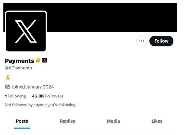The image size is (187, 135).
Task: Select the @XPayments handle text
Action: [18, 68]
